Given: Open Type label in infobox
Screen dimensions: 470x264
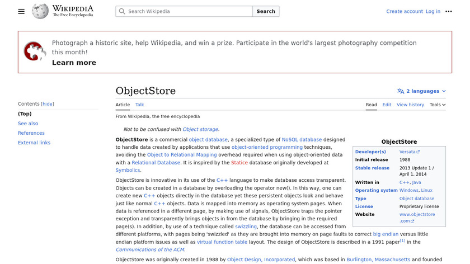Looking at the screenshot, I should point(360,199).
